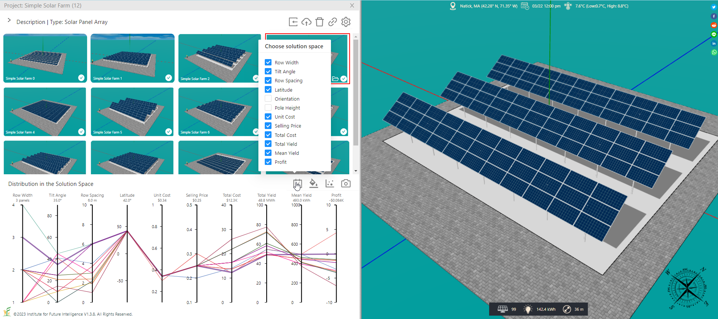Viewport: 718px width, 319px height.
Task: Toggle the solution space chooser icon
Action: (x=297, y=183)
